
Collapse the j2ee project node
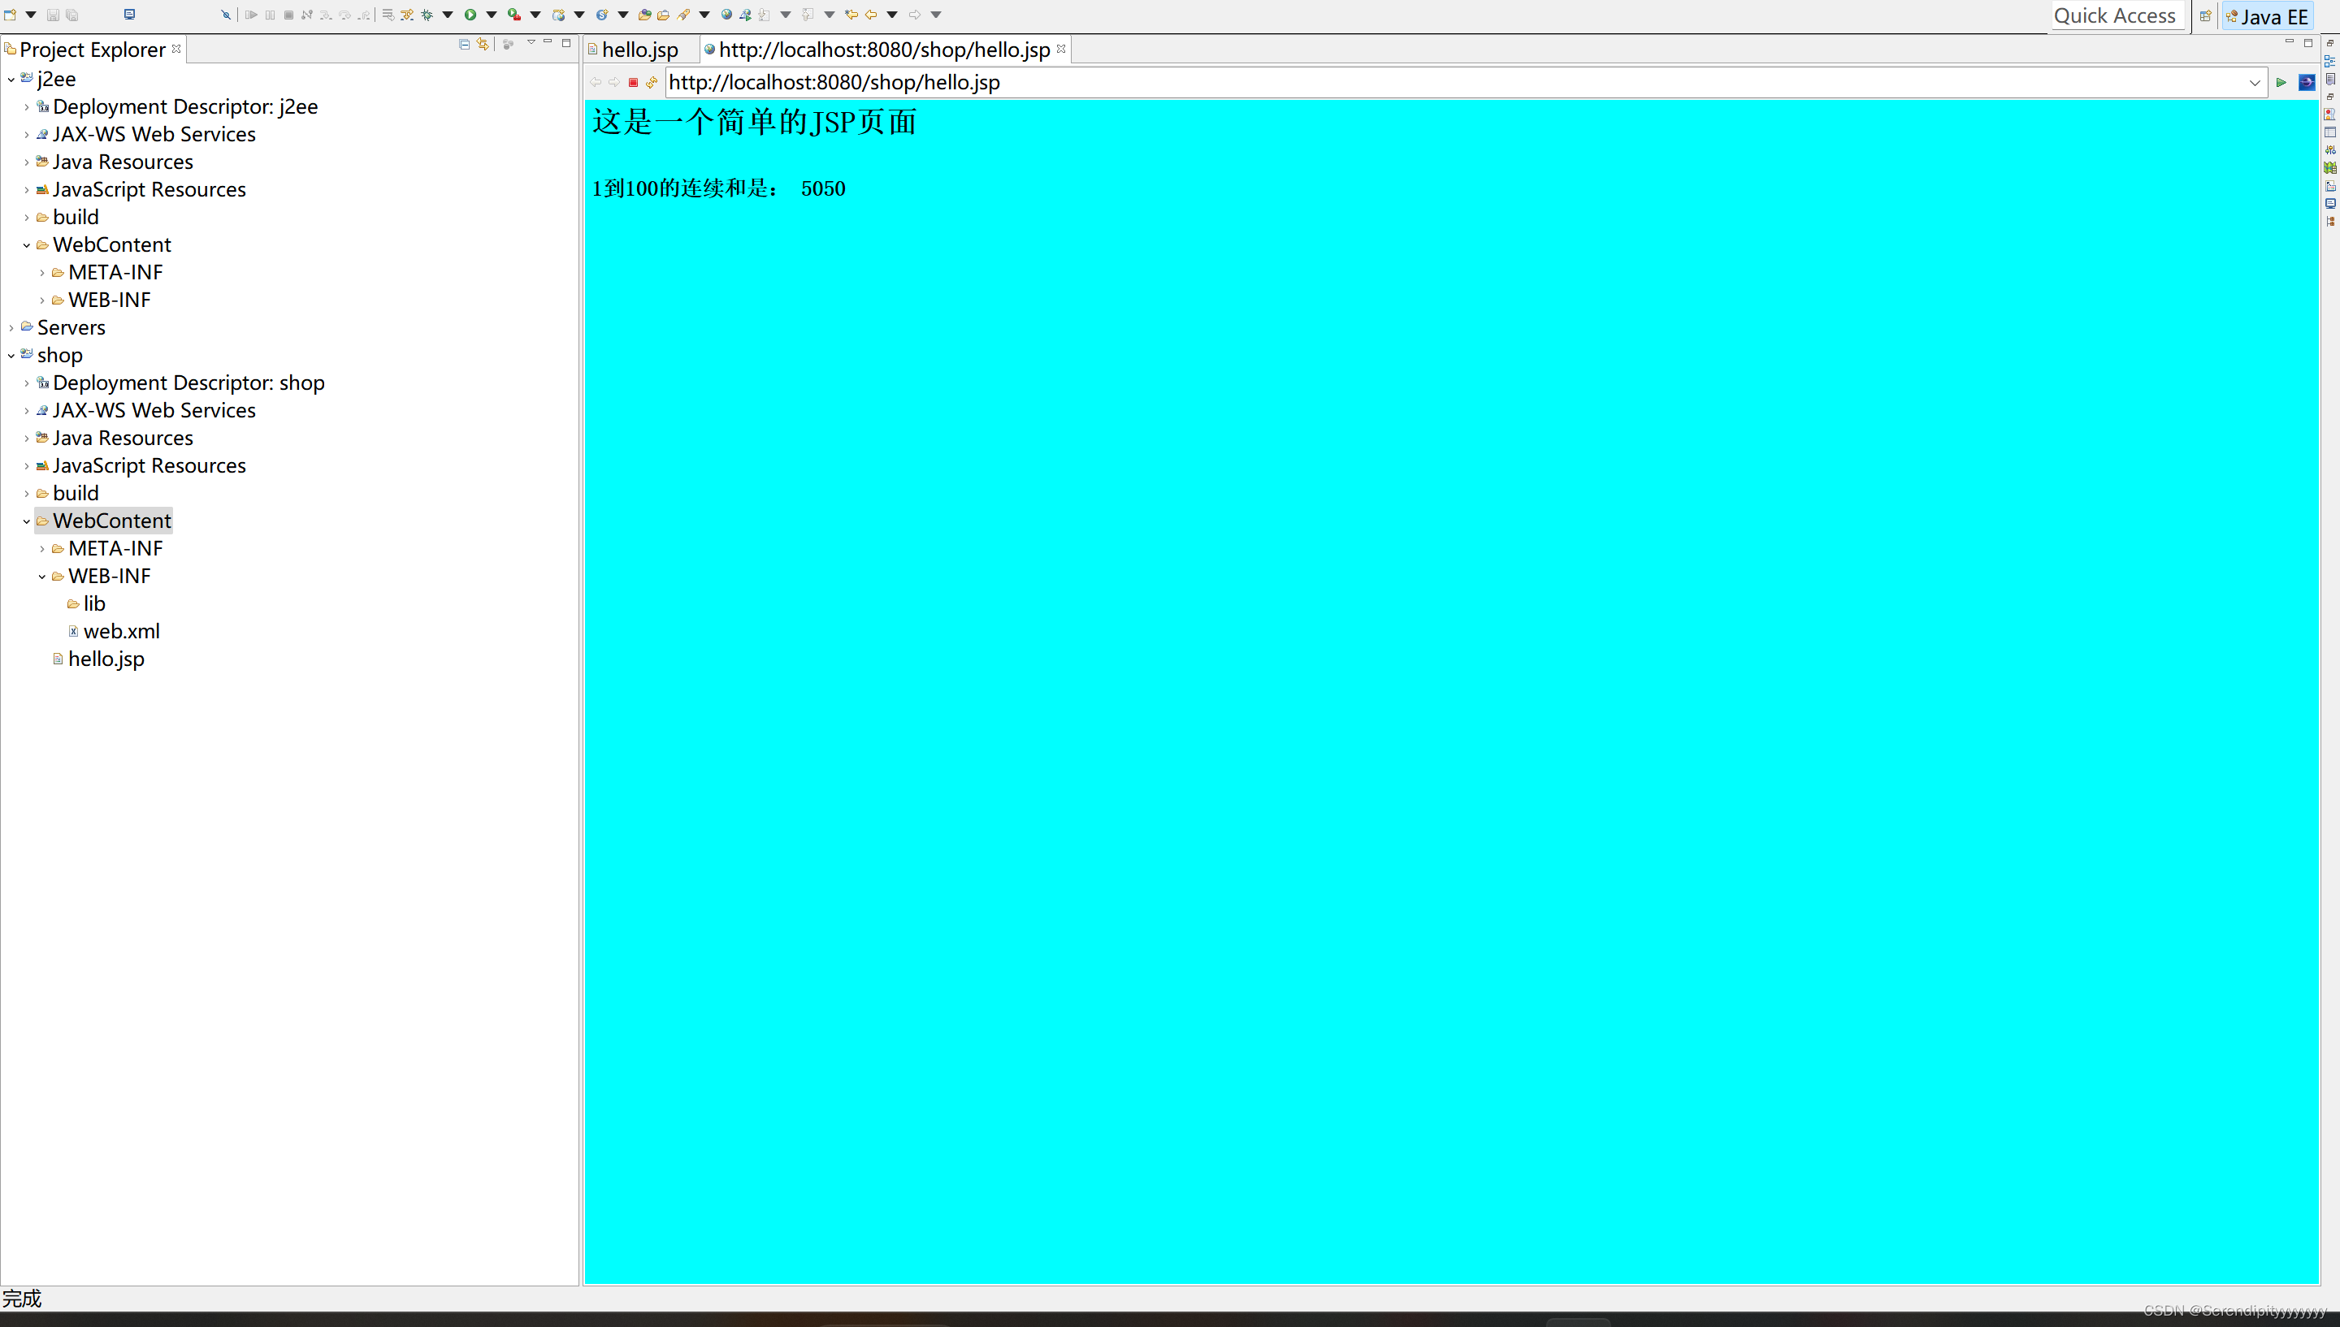pos(11,80)
